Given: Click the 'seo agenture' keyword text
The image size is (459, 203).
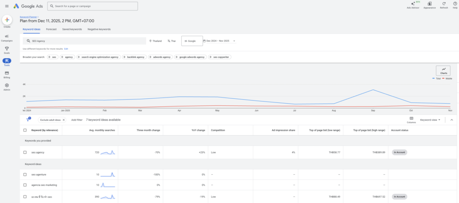Looking at the screenshot, I should [x=39, y=174].
